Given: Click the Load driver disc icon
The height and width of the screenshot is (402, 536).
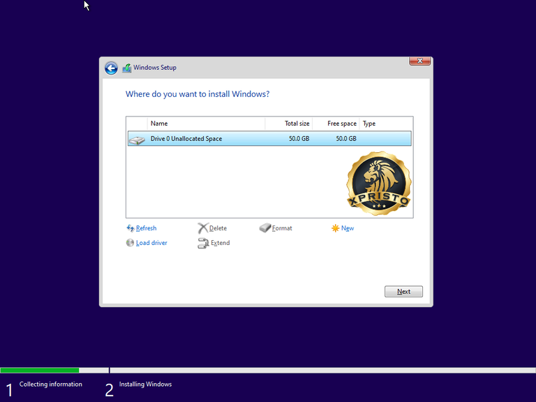Looking at the screenshot, I should (x=130, y=243).
